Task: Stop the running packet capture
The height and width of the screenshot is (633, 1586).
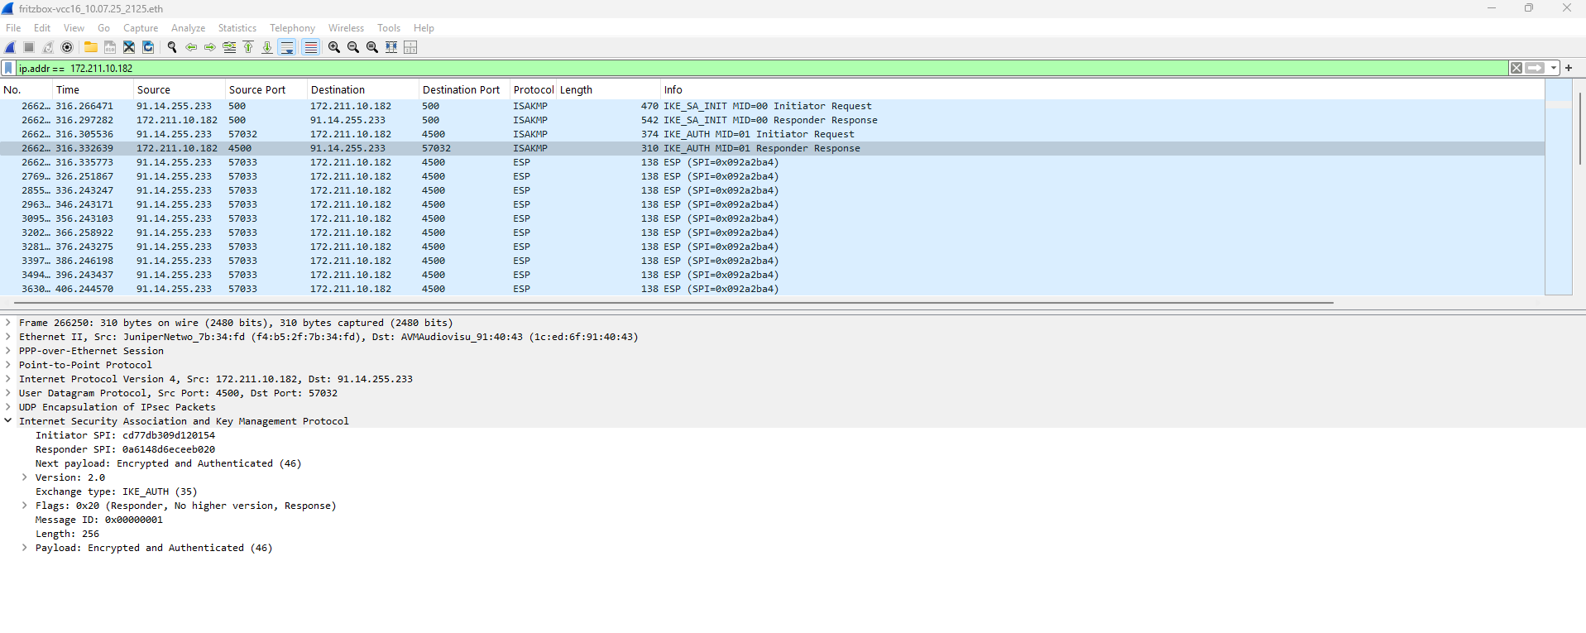Action: [x=29, y=47]
